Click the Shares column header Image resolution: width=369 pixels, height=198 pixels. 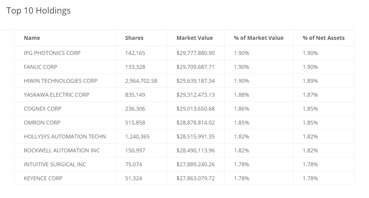click(x=134, y=38)
